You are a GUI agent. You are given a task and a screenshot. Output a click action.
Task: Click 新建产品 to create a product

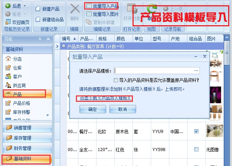click(x=37, y=9)
